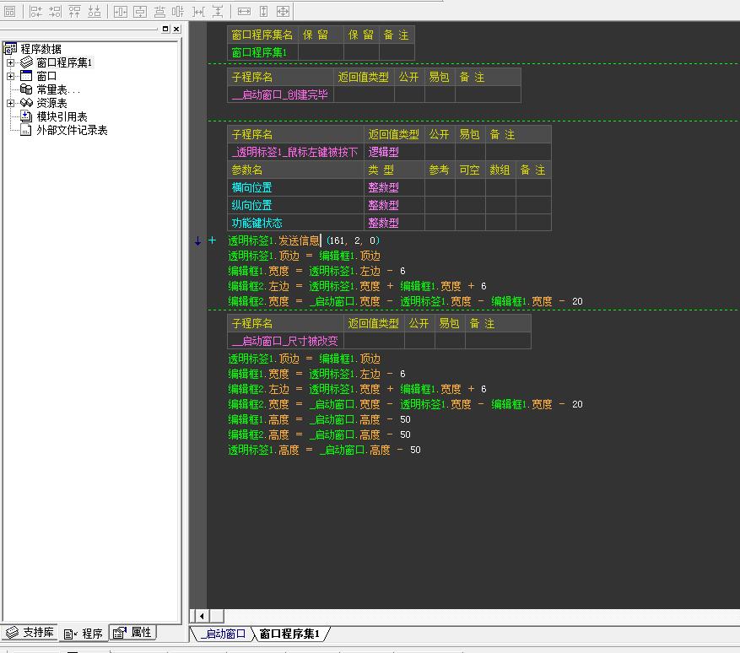Select 外部文件记录表 in the tree

coord(72,130)
